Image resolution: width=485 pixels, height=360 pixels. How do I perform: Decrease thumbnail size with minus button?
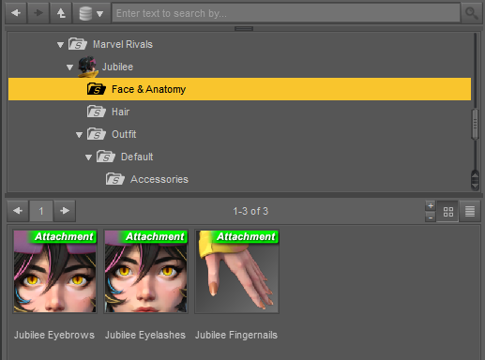point(431,217)
